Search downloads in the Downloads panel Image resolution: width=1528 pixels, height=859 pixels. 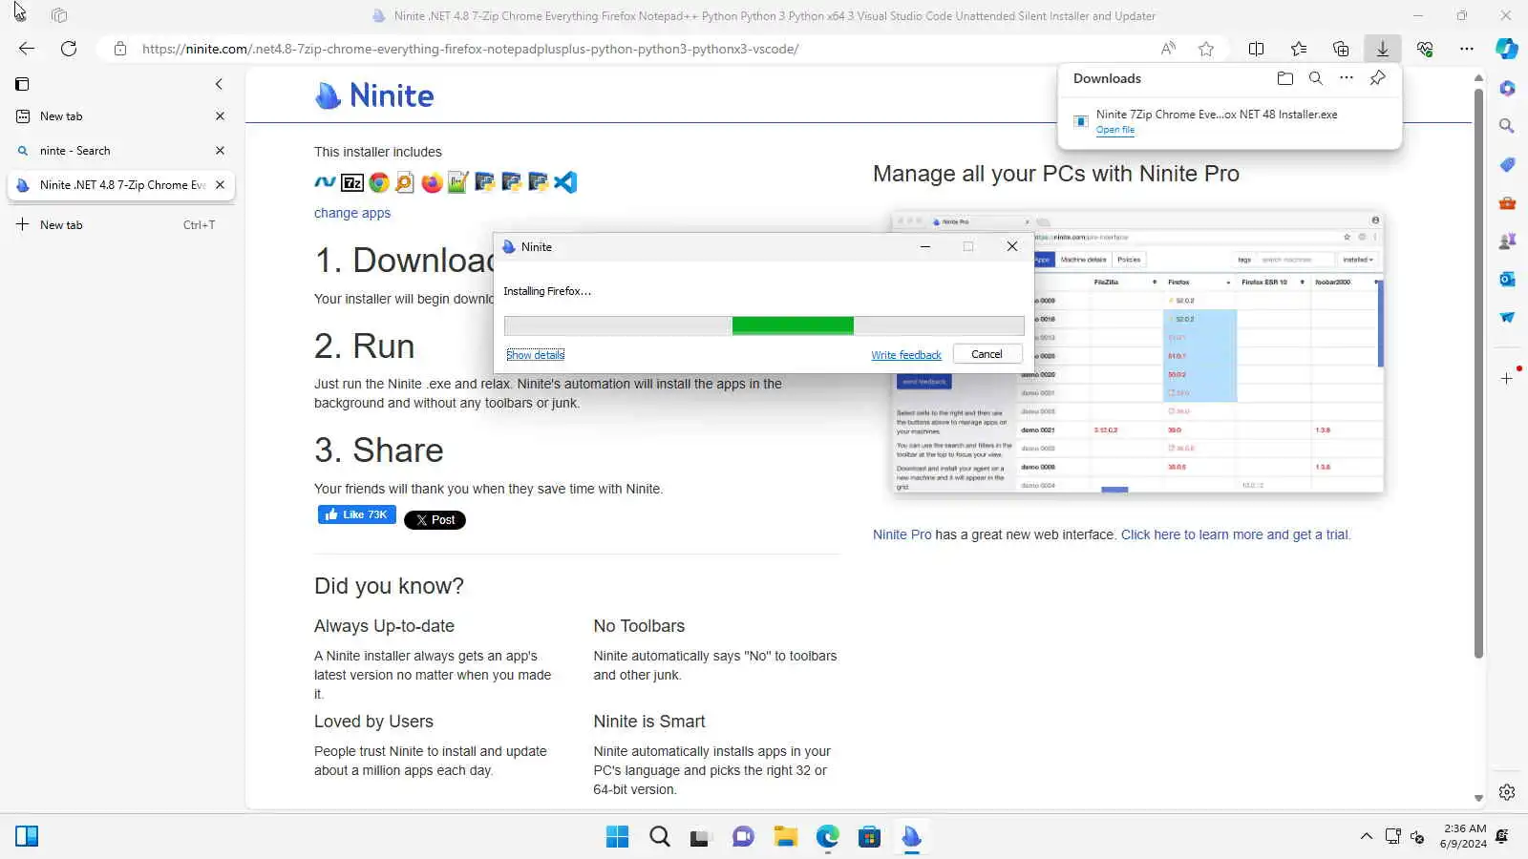pos(1316,78)
